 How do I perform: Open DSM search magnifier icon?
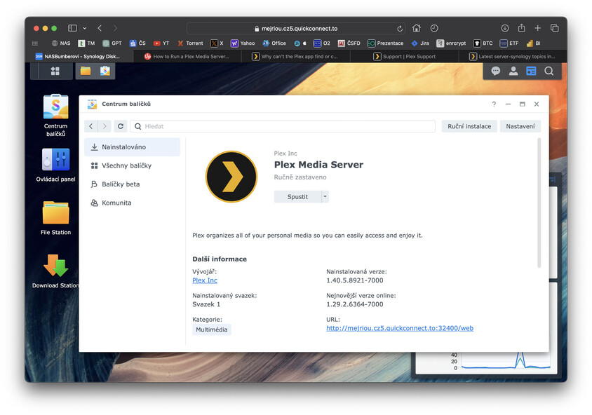[549, 71]
